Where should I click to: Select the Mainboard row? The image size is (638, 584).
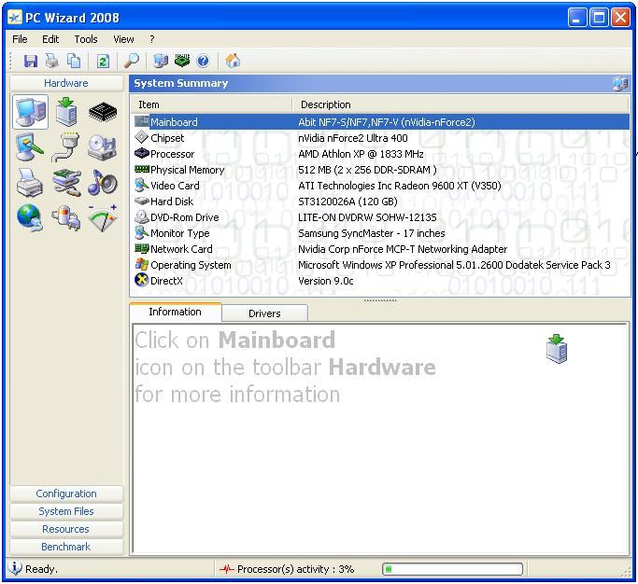[x=381, y=122]
